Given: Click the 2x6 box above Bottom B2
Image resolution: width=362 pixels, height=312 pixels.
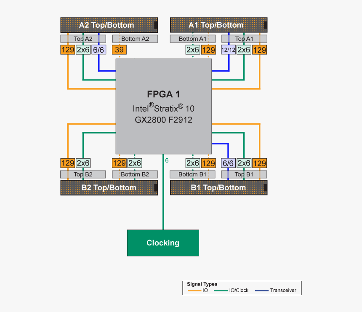Looking at the screenshot, I should pos(135,163).
